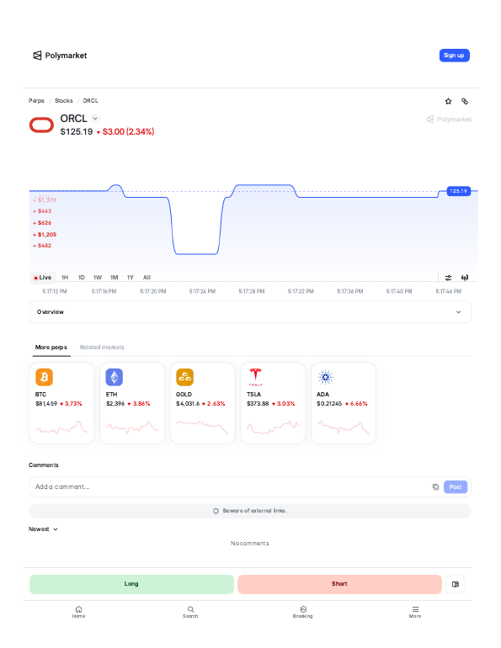Image resolution: width=501 pixels, height=648 pixels.
Task: Open the ADA perp card
Action: click(x=344, y=403)
